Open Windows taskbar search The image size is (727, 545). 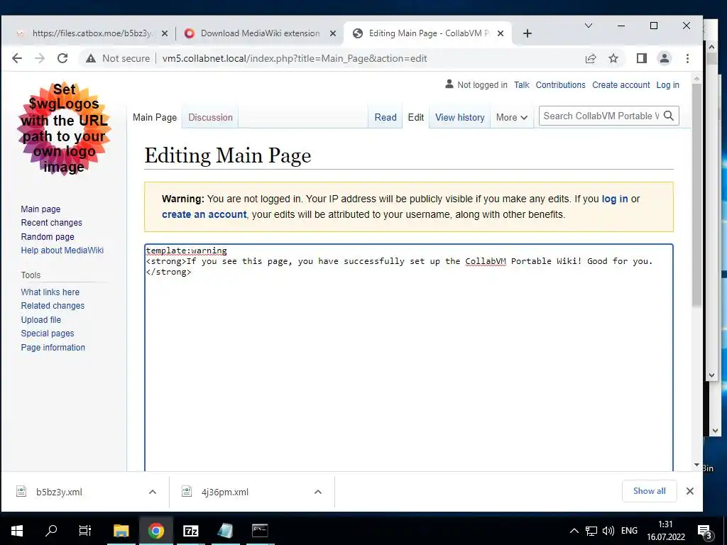click(51, 531)
